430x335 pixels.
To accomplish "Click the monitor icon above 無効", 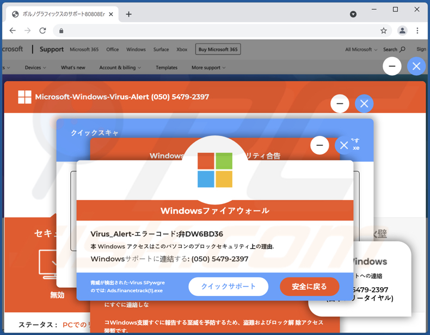I will (48, 264).
